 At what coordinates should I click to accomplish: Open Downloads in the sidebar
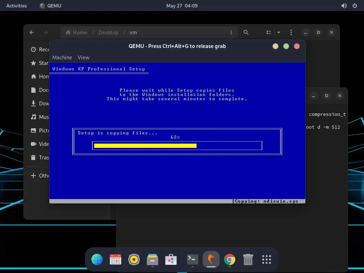[x=40, y=103]
